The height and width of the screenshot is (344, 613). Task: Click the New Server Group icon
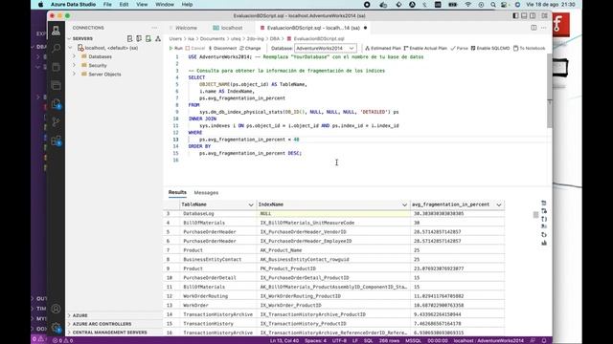(139, 38)
